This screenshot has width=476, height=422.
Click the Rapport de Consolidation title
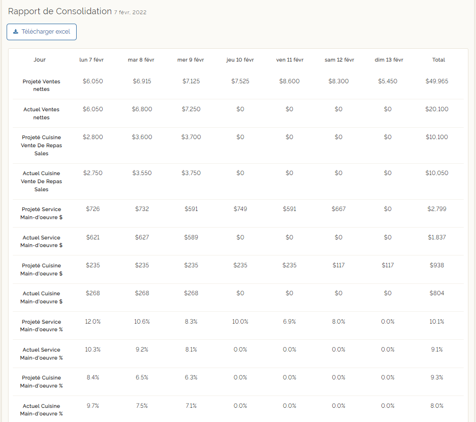(60, 11)
